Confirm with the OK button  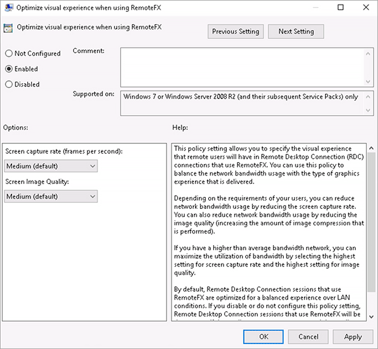264,336
